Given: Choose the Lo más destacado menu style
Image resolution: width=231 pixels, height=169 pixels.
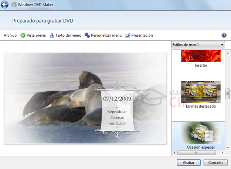Looking at the screenshot, I should [200, 92].
